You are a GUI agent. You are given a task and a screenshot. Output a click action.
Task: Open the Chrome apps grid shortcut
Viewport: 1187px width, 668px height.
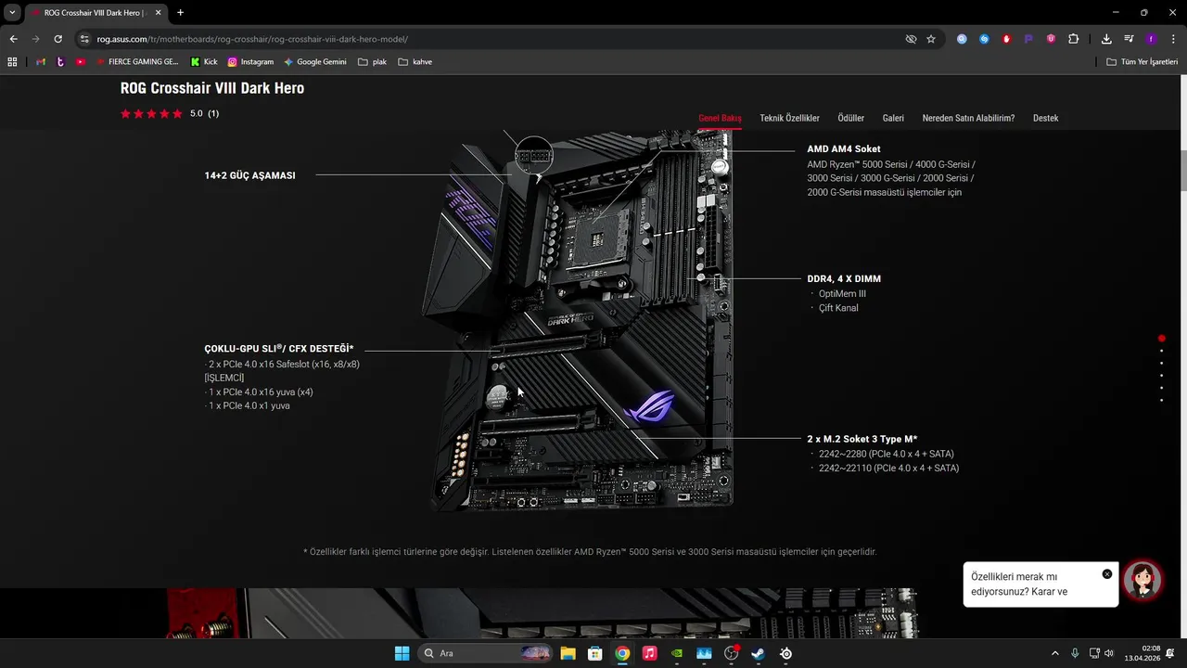[x=12, y=62]
